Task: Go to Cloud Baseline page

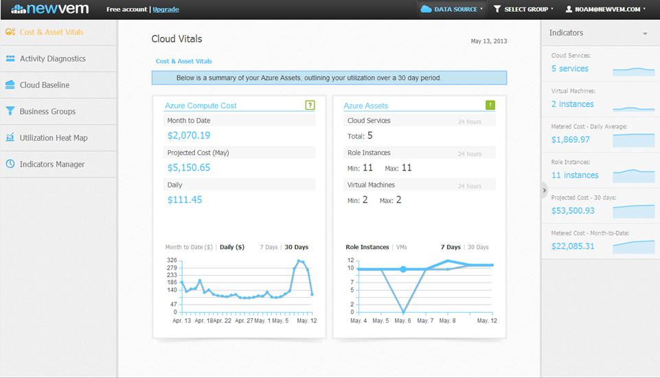Action: [45, 85]
